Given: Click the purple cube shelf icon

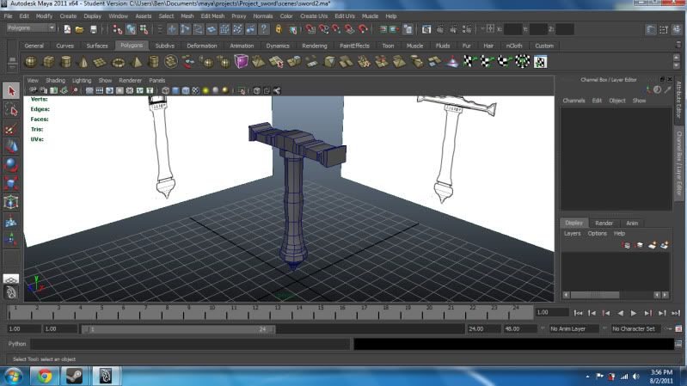Looking at the screenshot, I should 241,62.
